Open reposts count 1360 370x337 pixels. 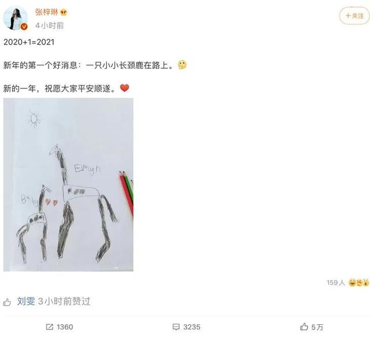click(65, 327)
